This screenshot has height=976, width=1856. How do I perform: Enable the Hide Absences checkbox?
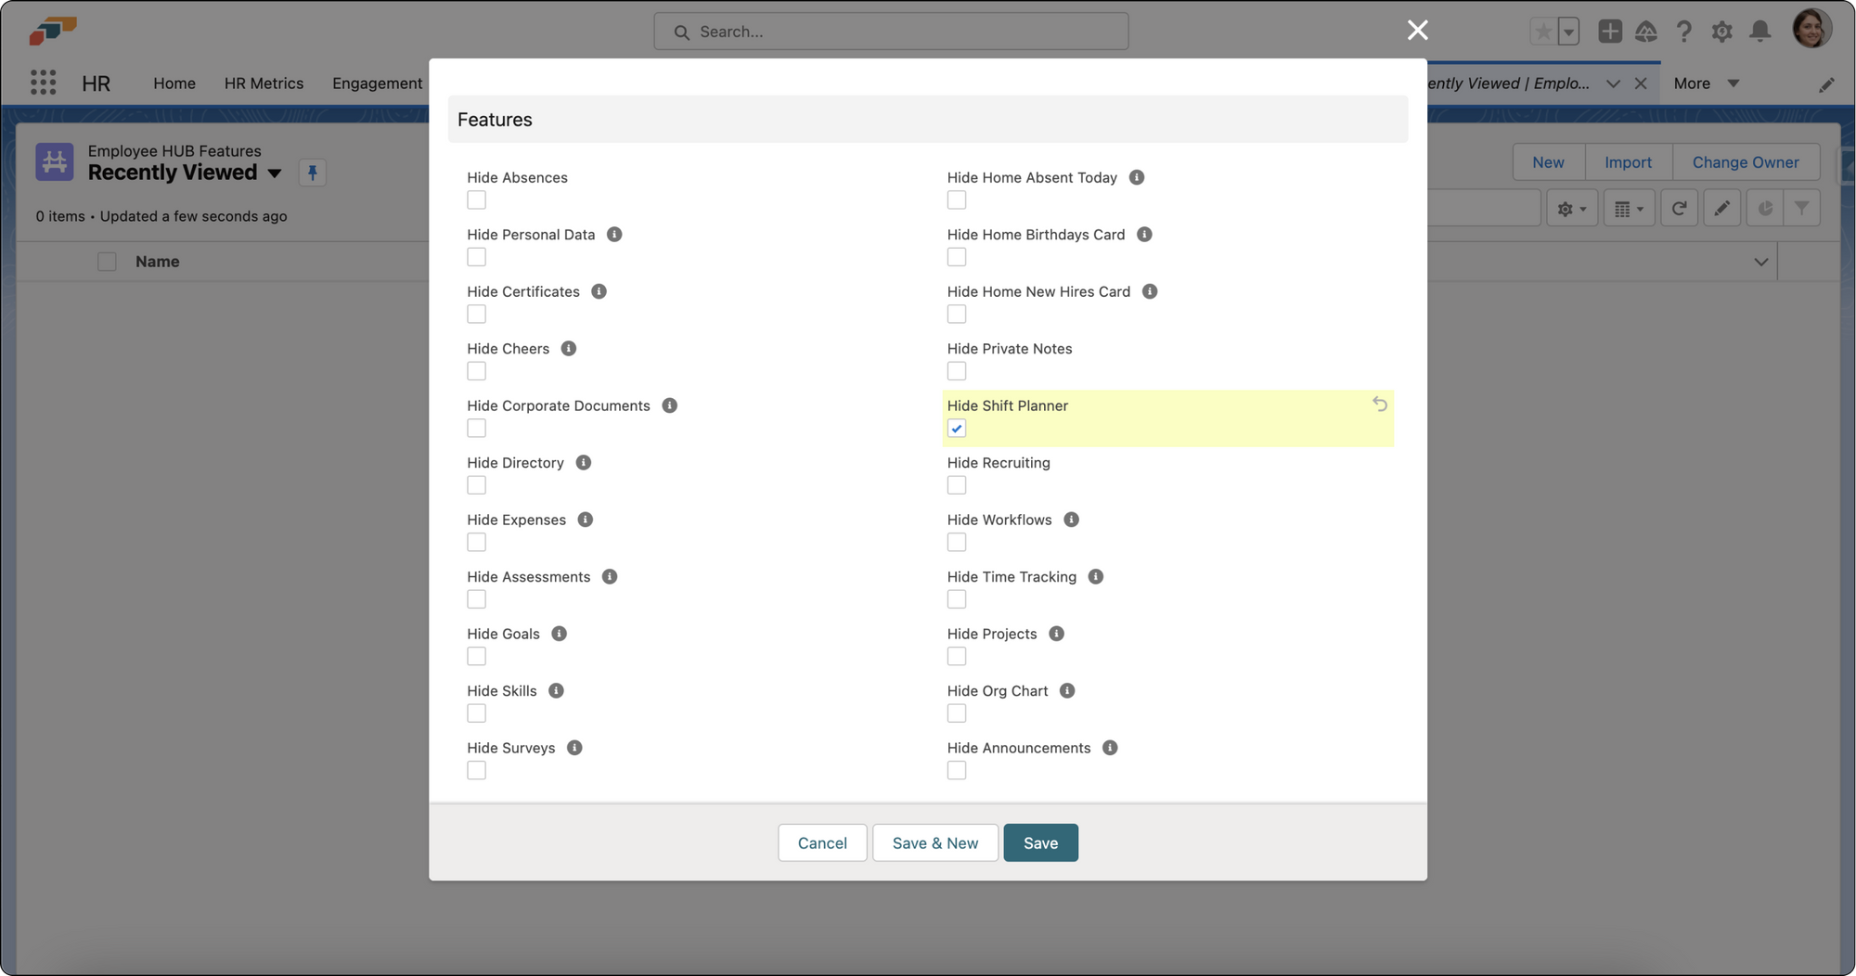tap(476, 199)
